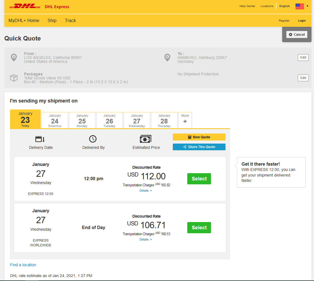
Task: Expand Details for the USD 106.71 rate
Action: pos(146,239)
